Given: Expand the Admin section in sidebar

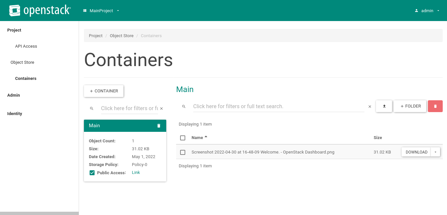Looking at the screenshot, I should tap(13, 95).
